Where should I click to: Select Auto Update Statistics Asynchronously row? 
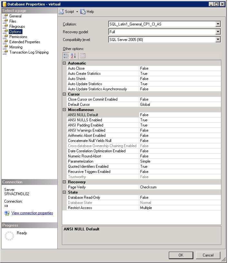(144, 89)
